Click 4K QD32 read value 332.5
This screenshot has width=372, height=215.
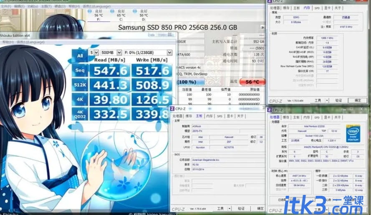[110, 114]
